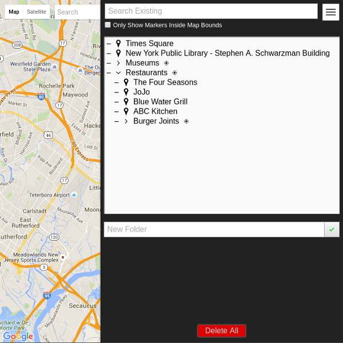This screenshot has height=343, width=343.
Task: Open the hamburger menu button
Action: [x=330, y=12]
